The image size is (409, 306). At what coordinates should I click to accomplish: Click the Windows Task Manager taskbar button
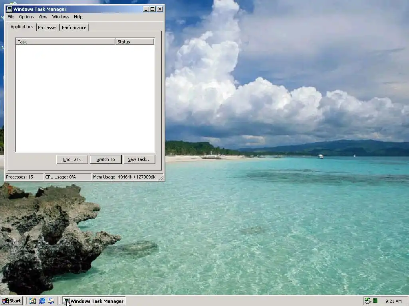[x=94, y=301]
